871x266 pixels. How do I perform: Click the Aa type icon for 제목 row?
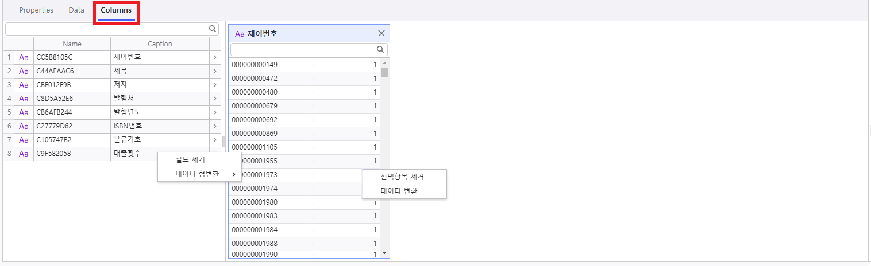coord(24,71)
